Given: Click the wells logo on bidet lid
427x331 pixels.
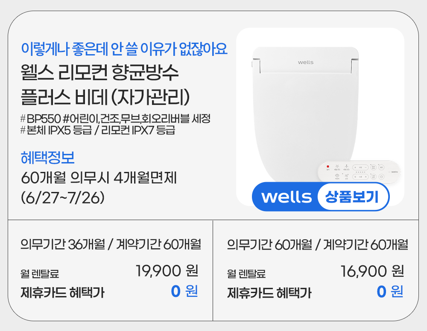Looking at the screenshot, I should click(305, 62).
